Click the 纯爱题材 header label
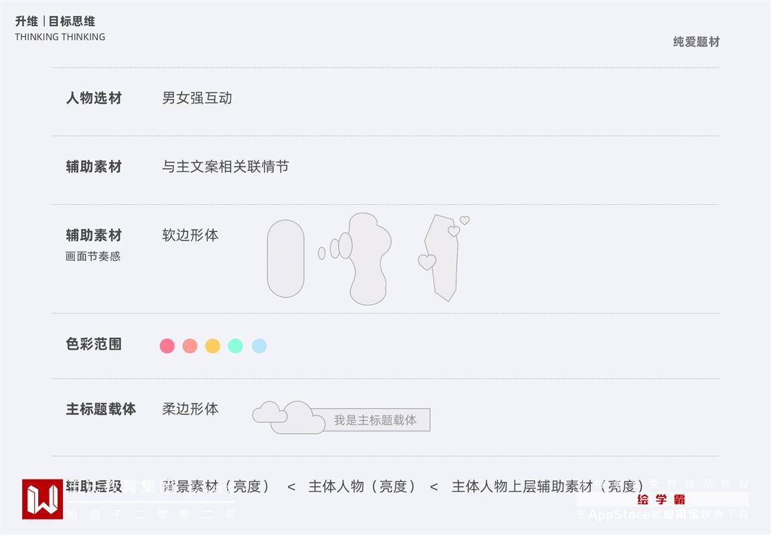Viewport: 771px width, 535px height. click(x=696, y=41)
